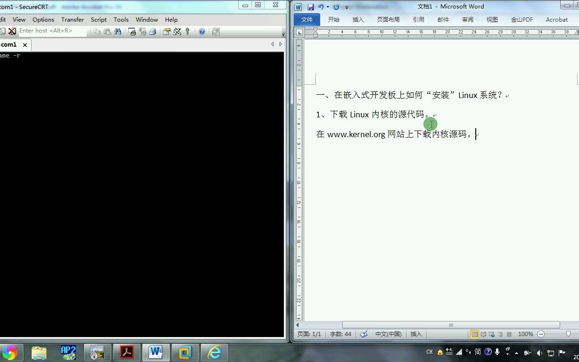The width and height of the screenshot is (579, 362).
Task: Click the zoom out minus control in Word
Action: (x=541, y=334)
